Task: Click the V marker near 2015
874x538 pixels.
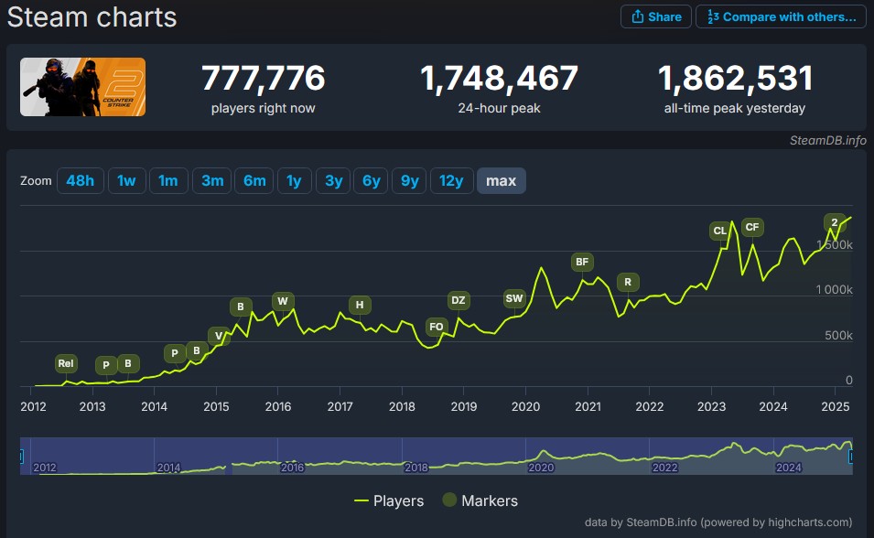Action: coord(219,336)
